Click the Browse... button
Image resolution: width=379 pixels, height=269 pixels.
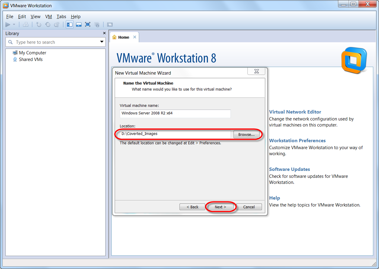click(247, 135)
